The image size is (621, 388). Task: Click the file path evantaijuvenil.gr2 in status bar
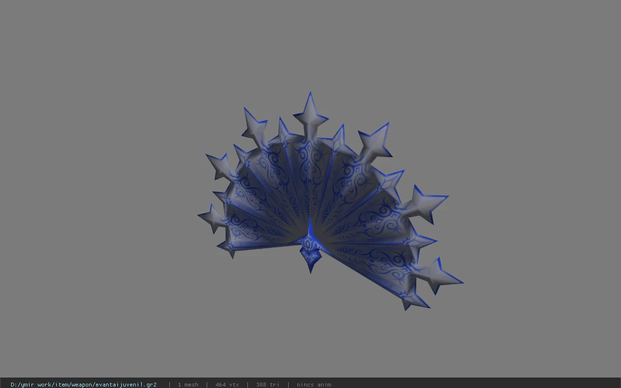pyautogui.click(x=83, y=385)
